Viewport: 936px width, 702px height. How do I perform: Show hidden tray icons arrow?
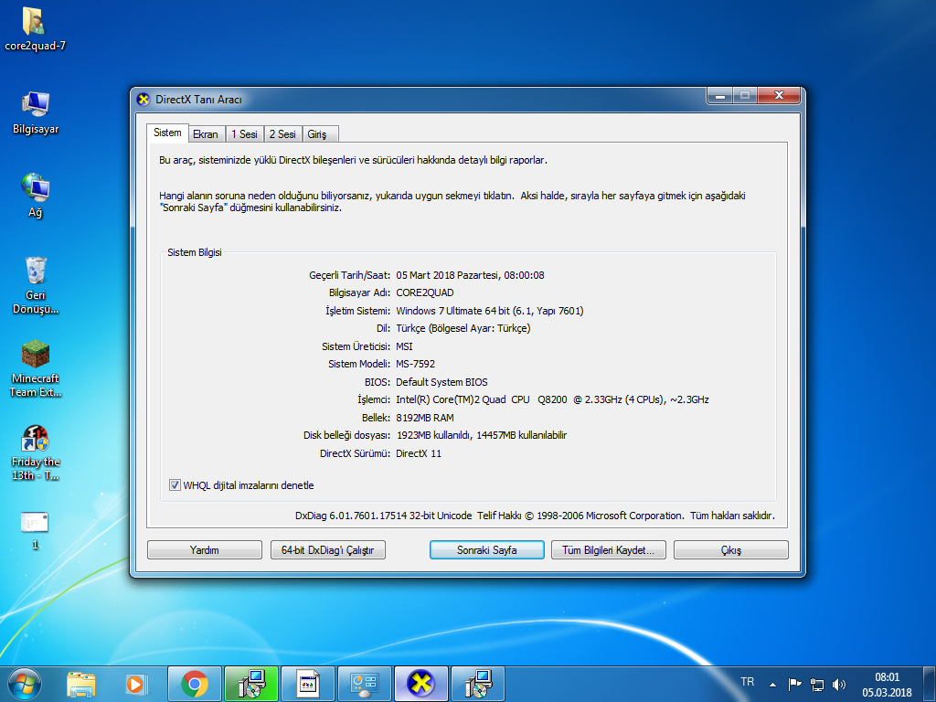pyautogui.click(x=772, y=685)
